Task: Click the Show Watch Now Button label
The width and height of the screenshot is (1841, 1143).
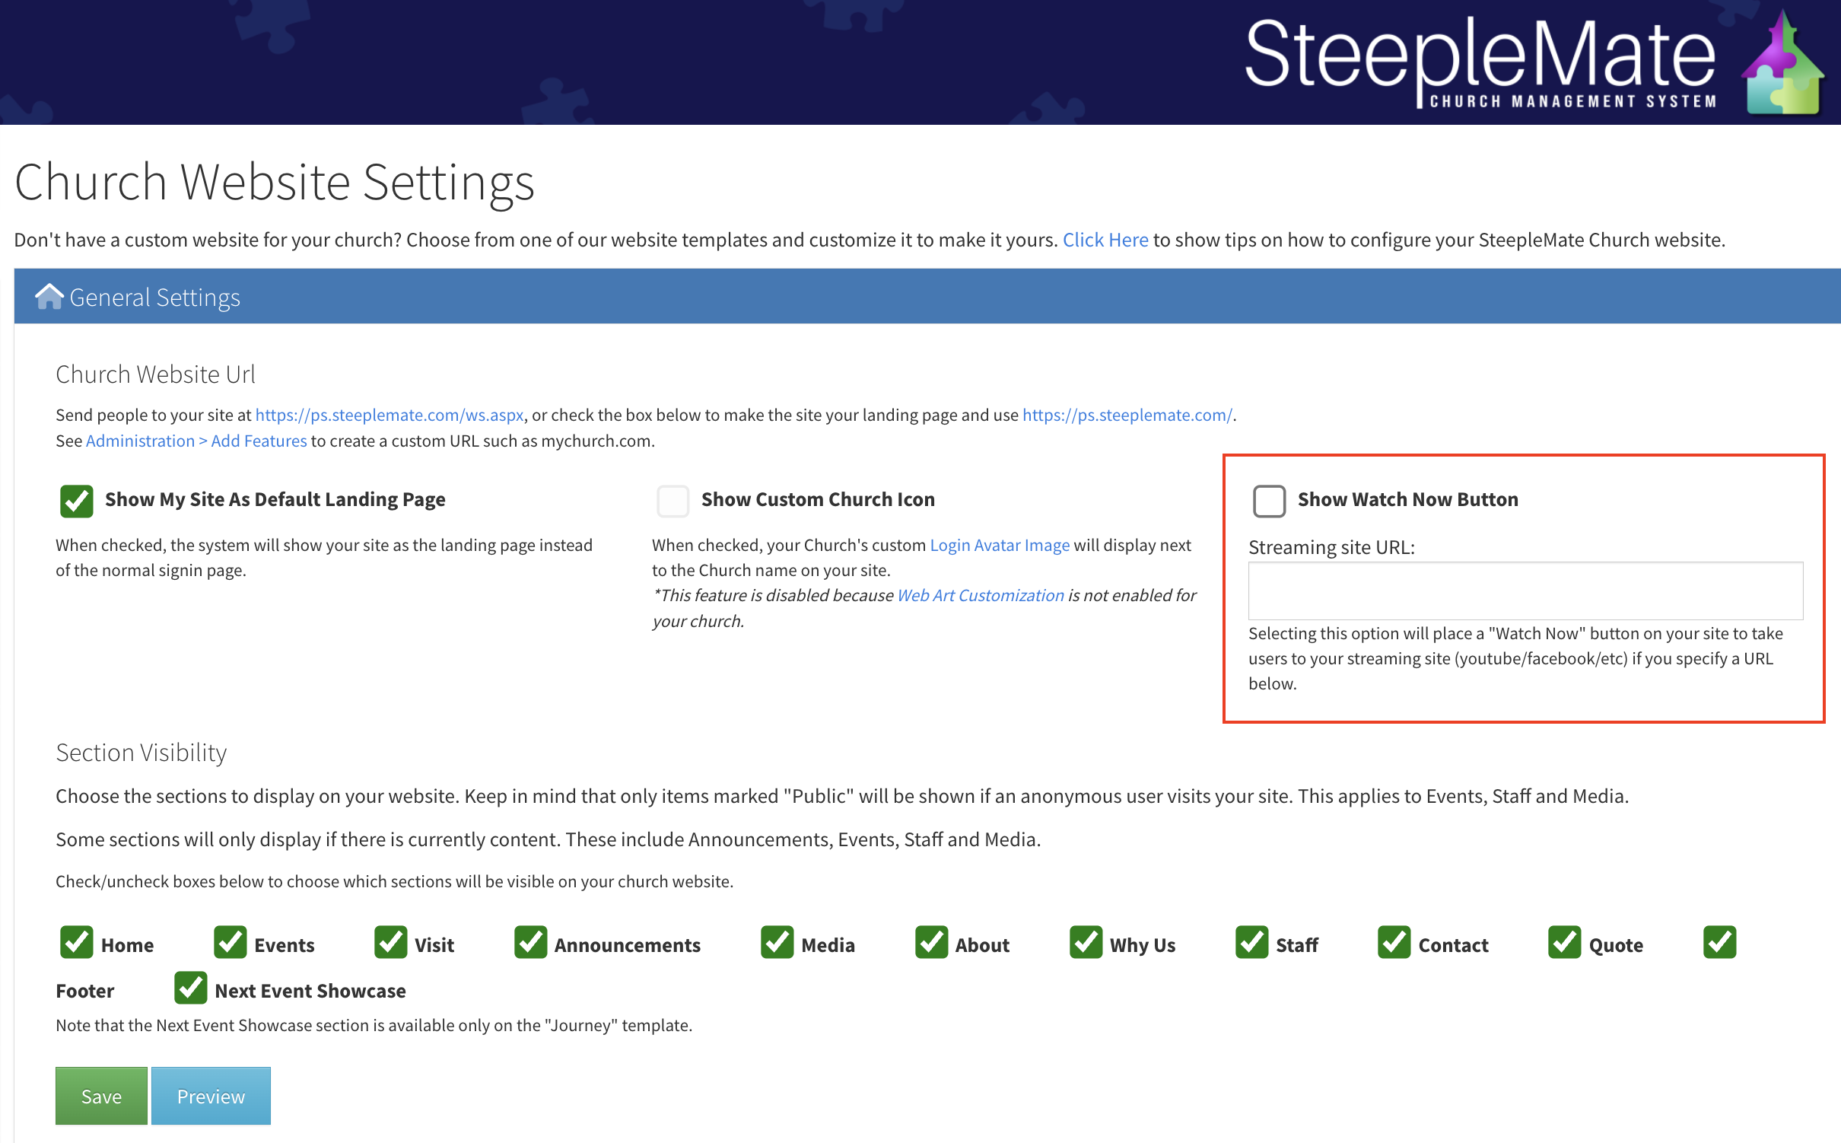Action: [x=1407, y=500]
